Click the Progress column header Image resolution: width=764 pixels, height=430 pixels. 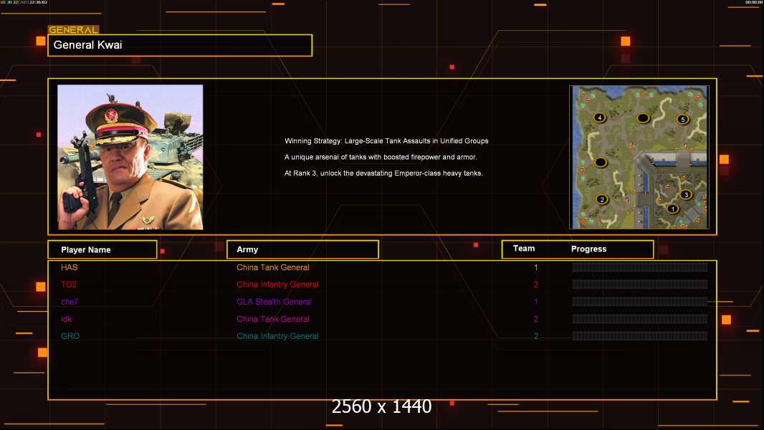(x=588, y=249)
